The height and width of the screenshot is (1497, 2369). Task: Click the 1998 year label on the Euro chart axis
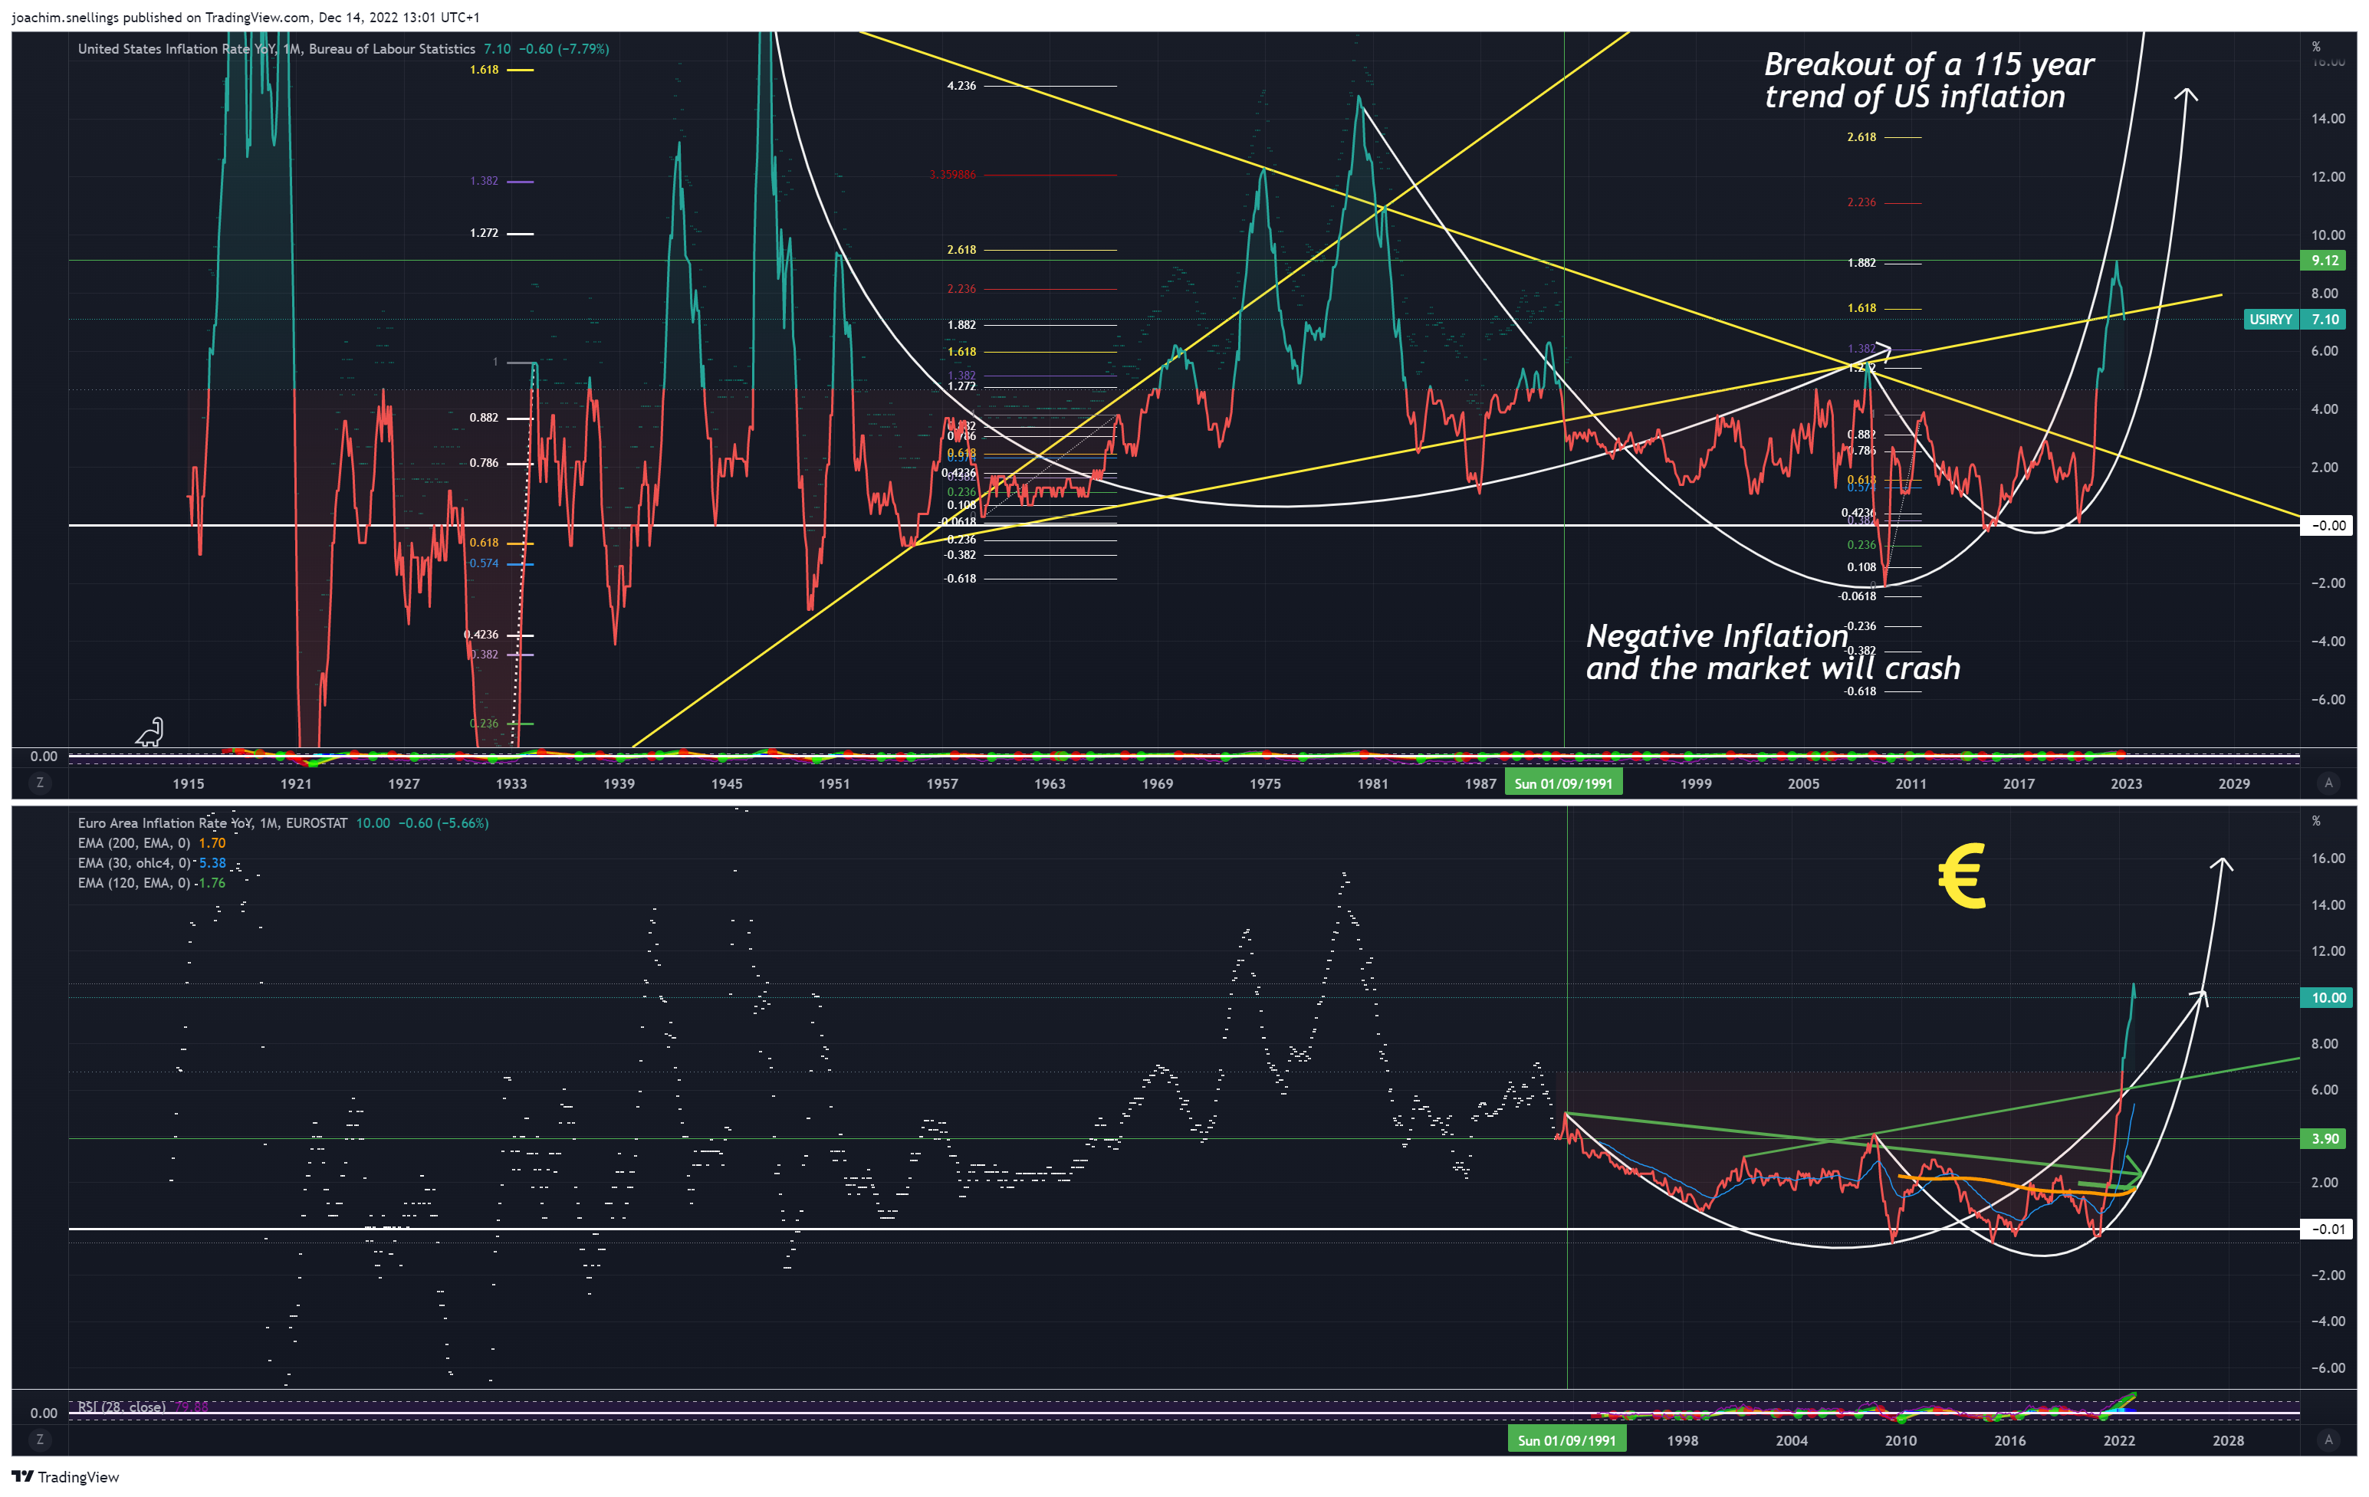[x=1682, y=1440]
